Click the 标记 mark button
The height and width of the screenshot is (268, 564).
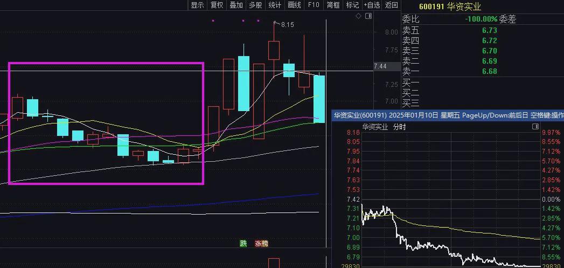(x=352, y=5)
